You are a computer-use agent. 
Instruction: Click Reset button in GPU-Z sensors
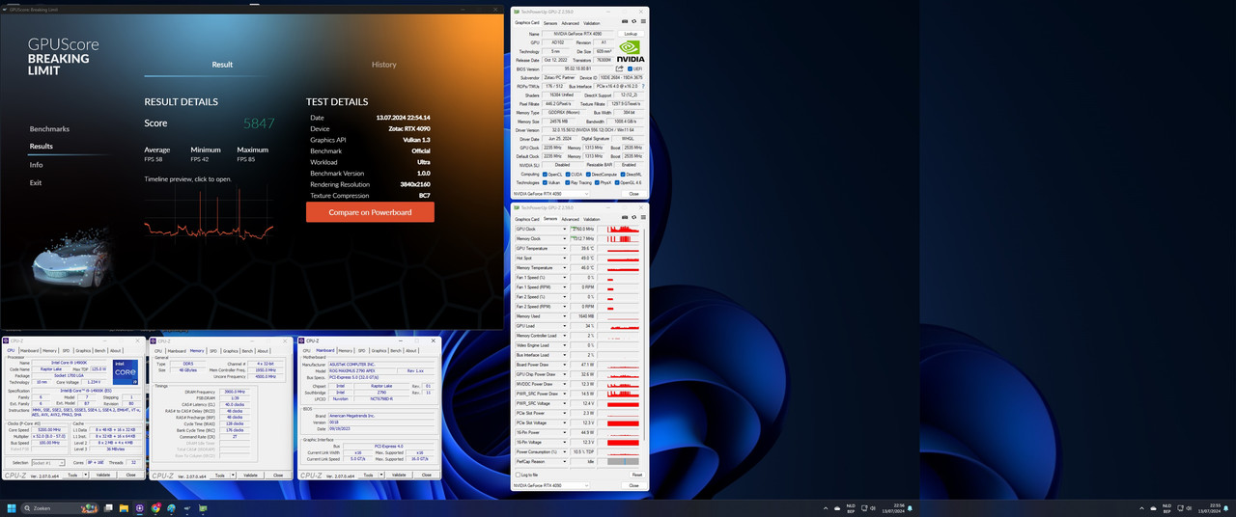636,475
